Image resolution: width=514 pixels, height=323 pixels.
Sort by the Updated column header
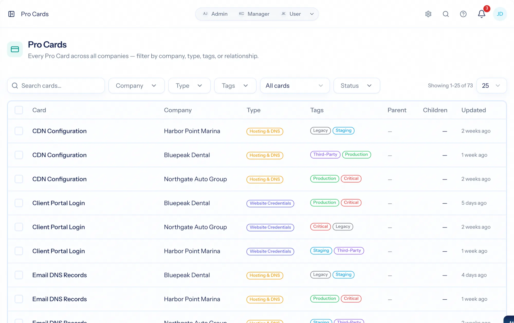[473, 110]
